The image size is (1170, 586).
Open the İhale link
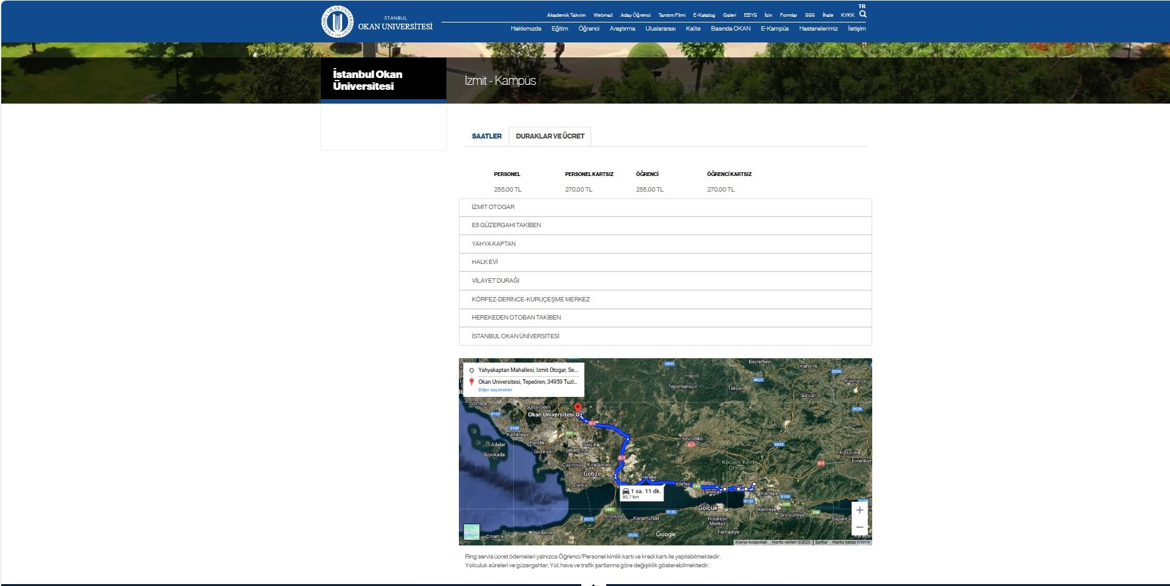pyautogui.click(x=828, y=15)
